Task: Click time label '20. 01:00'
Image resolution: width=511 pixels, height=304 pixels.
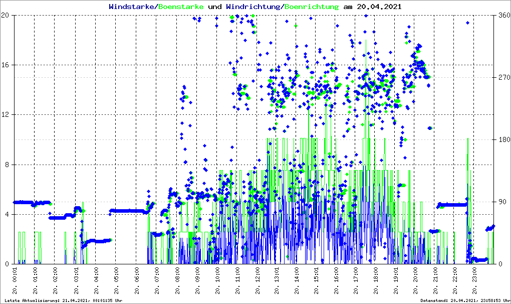Action: (35, 281)
